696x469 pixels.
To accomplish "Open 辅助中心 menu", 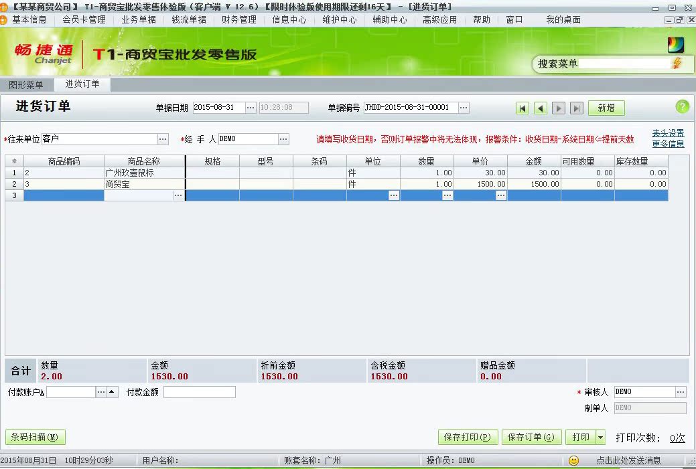I will (390, 19).
